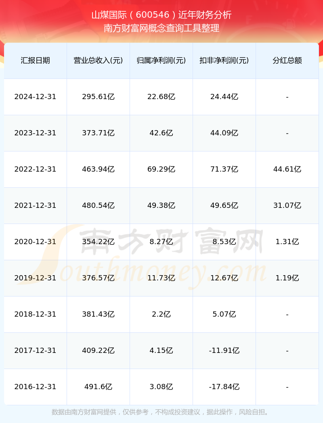323x423 pixels.
Task: Click revenue value 376.57亿
Action: pyautogui.click(x=99, y=278)
